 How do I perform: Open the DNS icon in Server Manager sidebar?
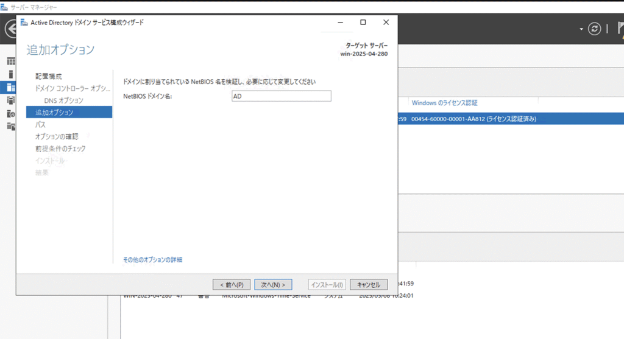(11, 114)
